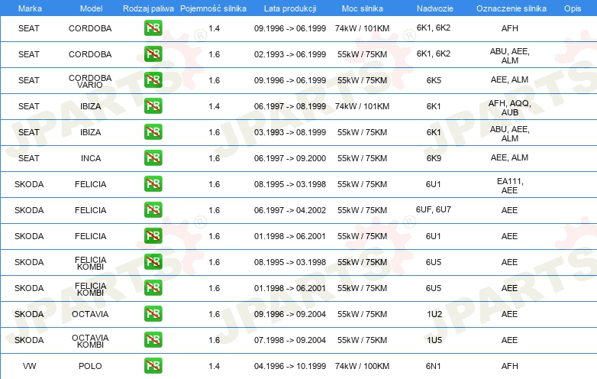Click production years 02.1993 -> 06.1999
Viewport: 597px width, 379px height.
pyautogui.click(x=290, y=54)
